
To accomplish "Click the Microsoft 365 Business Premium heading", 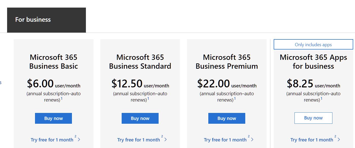I will pos(227,62).
